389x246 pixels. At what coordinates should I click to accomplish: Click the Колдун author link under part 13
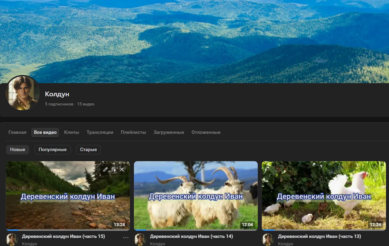[285, 244]
